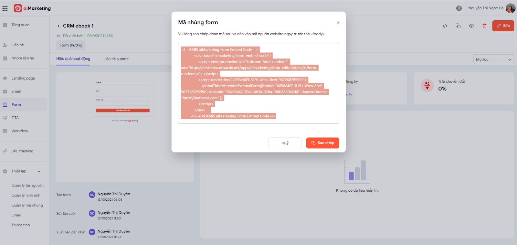Switch to Liên hệ submit tab
The height and width of the screenshot is (245, 517).
pos(116,59)
